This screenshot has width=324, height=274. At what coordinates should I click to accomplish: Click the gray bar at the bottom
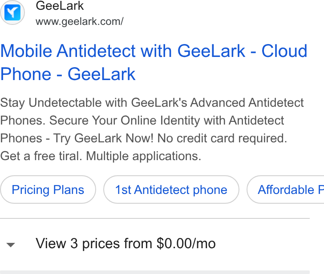point(155,272)
